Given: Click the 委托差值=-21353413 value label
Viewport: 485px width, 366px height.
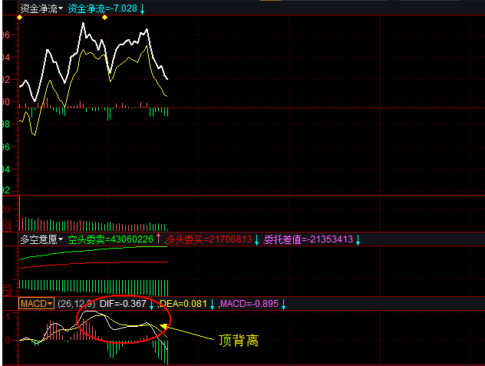Looking at the screenshot, I should click(308, 239).
